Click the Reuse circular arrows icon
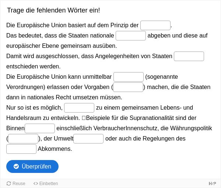Viewport: 221px width, 188px height. [x=9, y=184]
